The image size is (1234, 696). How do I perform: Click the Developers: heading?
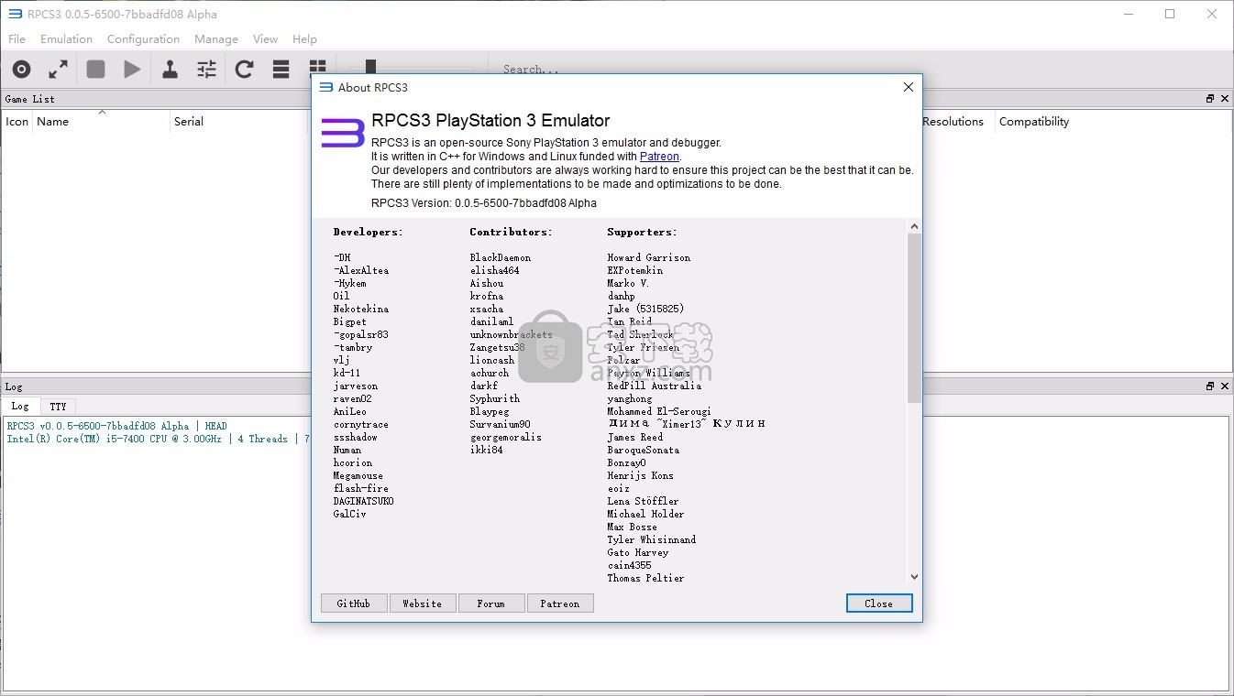coord(369,232)
